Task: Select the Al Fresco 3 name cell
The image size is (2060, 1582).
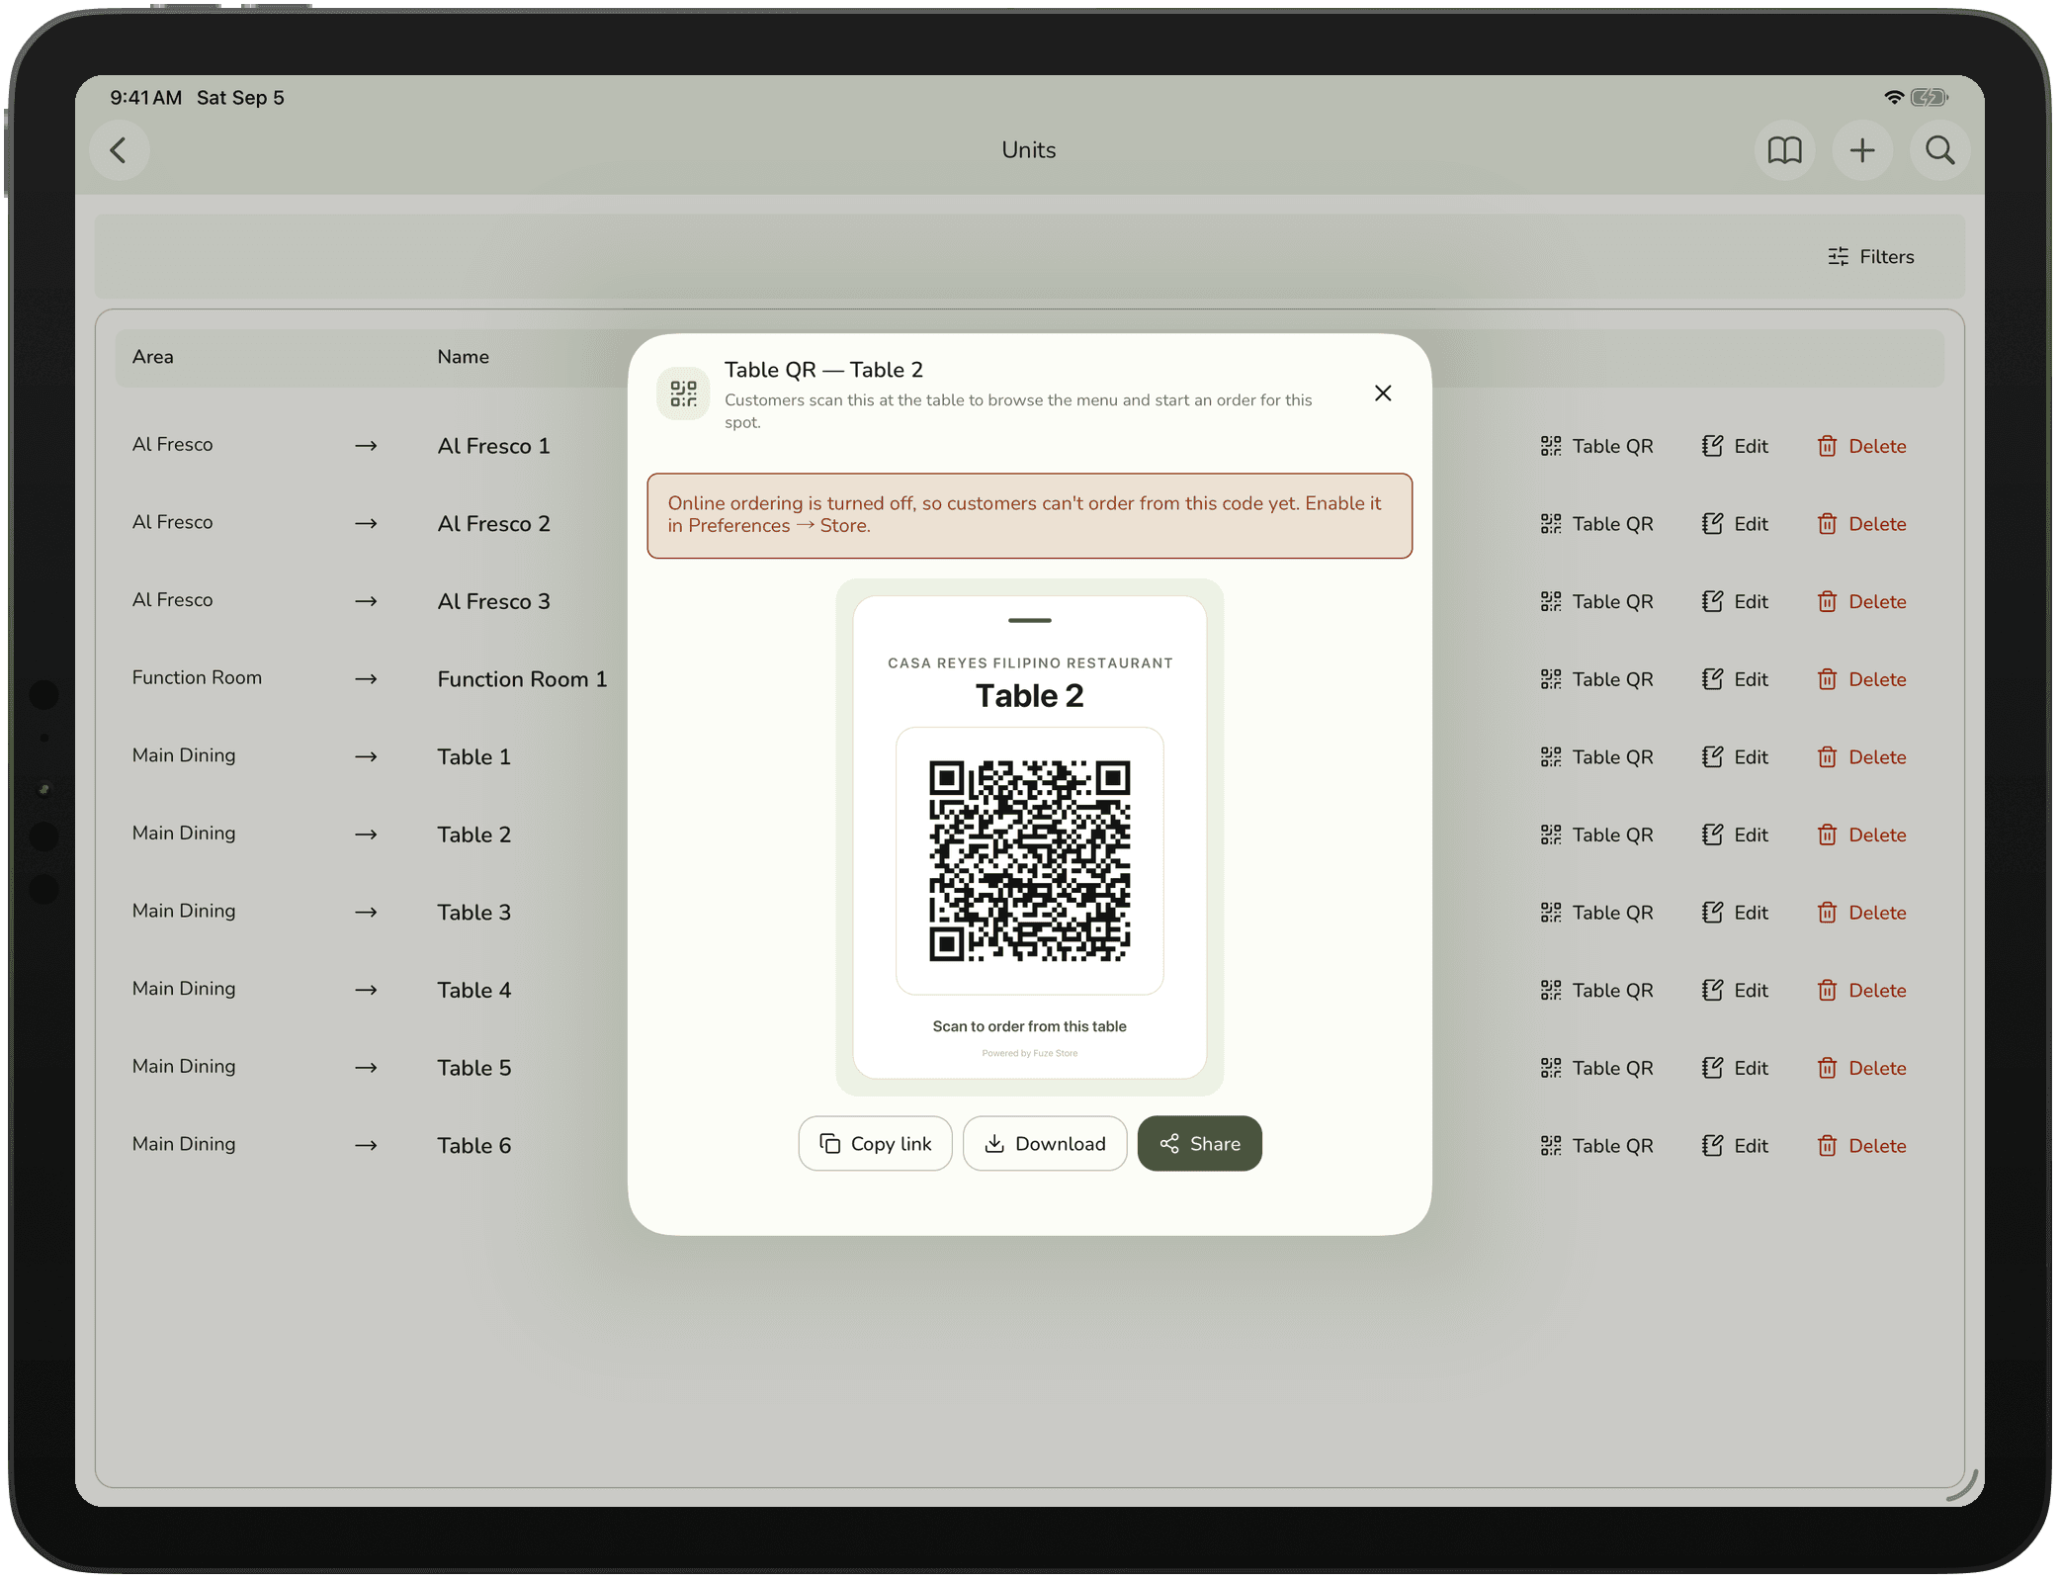Action: tap(494, 602)
